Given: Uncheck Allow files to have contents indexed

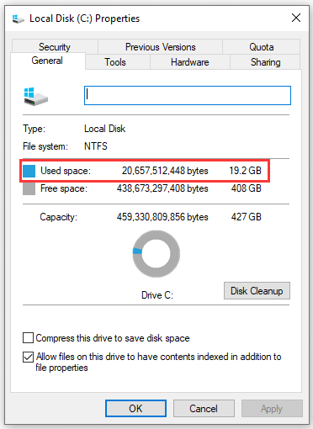Looking at the screenshot, I should point(28,357).
